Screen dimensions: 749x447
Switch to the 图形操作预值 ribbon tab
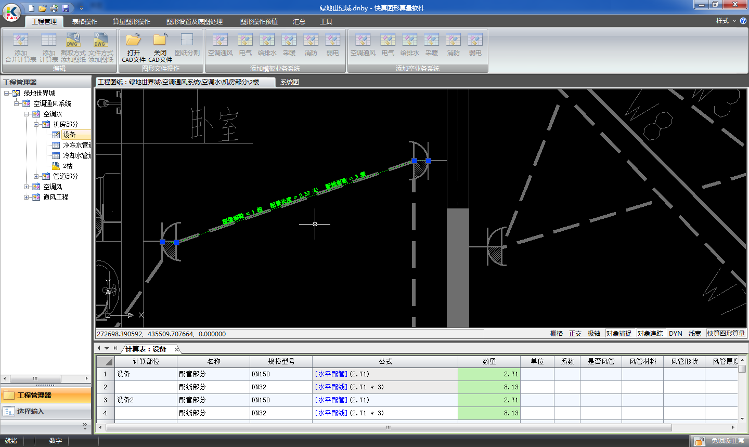pos(259,22)
